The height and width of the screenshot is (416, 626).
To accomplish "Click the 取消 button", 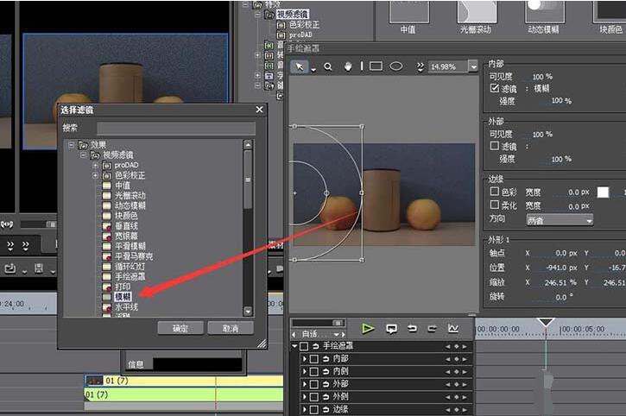I will click(x=230, y=328).
